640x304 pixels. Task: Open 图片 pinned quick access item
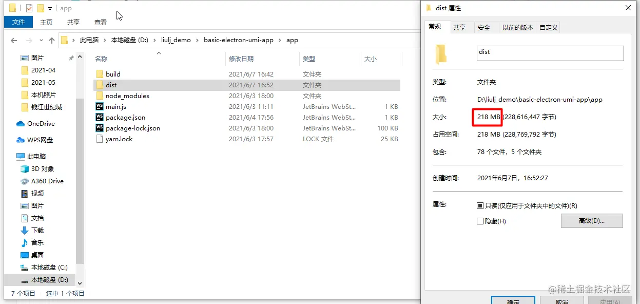pos(37,58)
